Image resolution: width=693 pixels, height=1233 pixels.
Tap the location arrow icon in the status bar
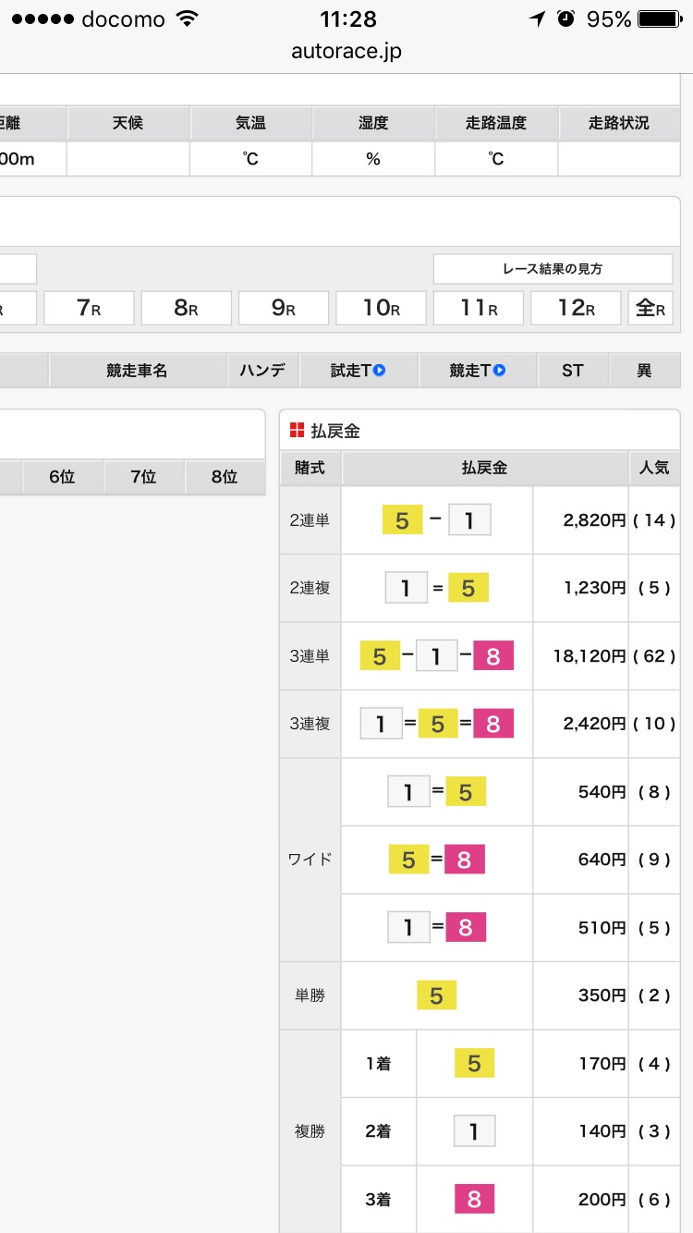537,19
